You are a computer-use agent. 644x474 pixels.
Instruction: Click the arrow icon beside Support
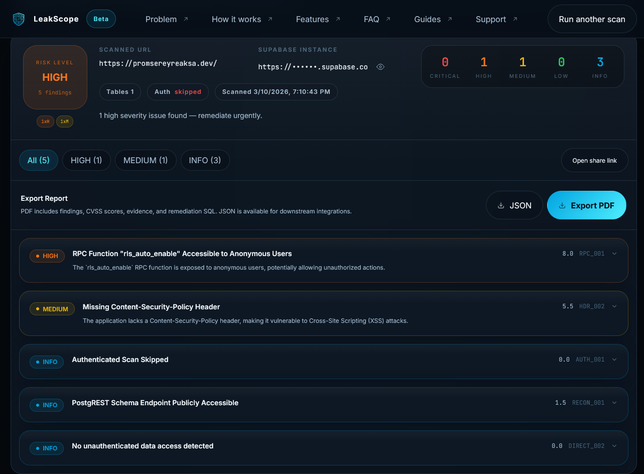click(x=515, y=19)
